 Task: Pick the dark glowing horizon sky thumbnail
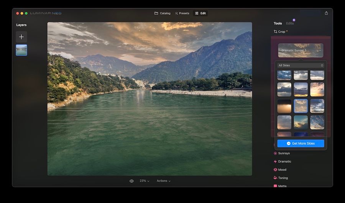point(284,106)
